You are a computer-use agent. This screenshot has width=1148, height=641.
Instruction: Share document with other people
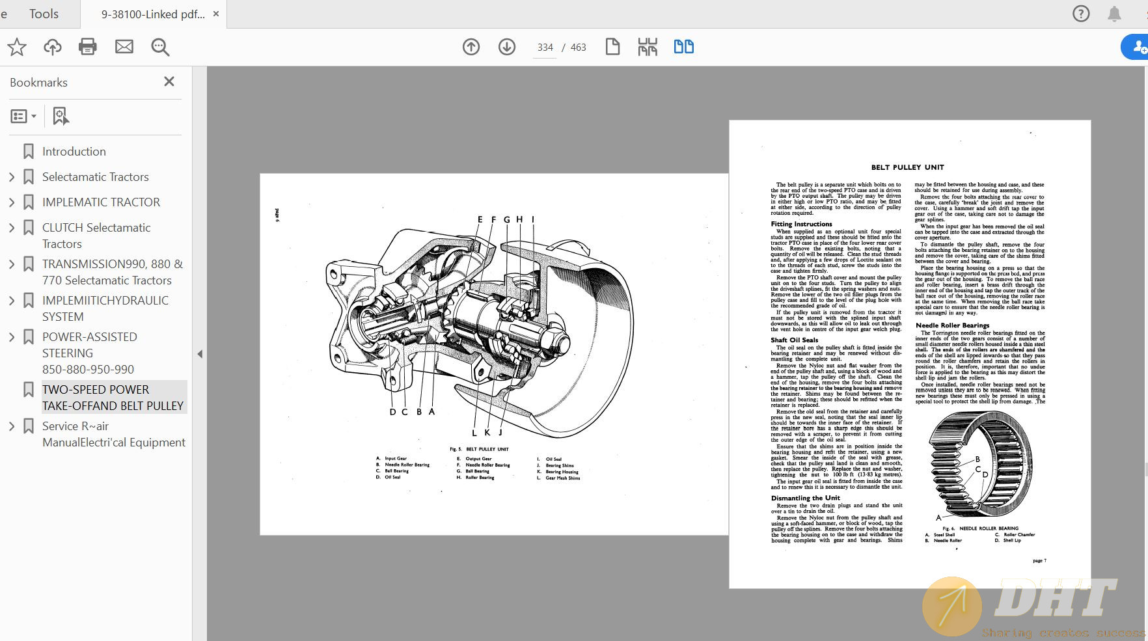(x=1139, y=47)
